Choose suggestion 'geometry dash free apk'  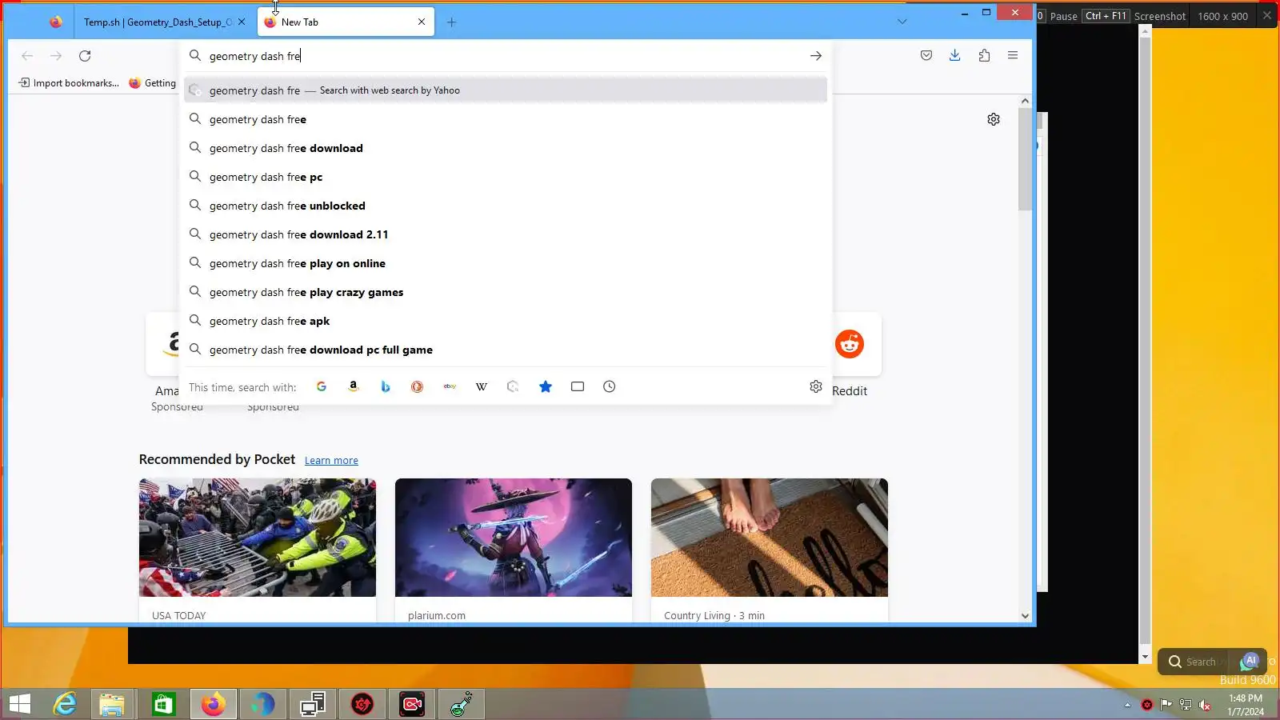[506, 321]
